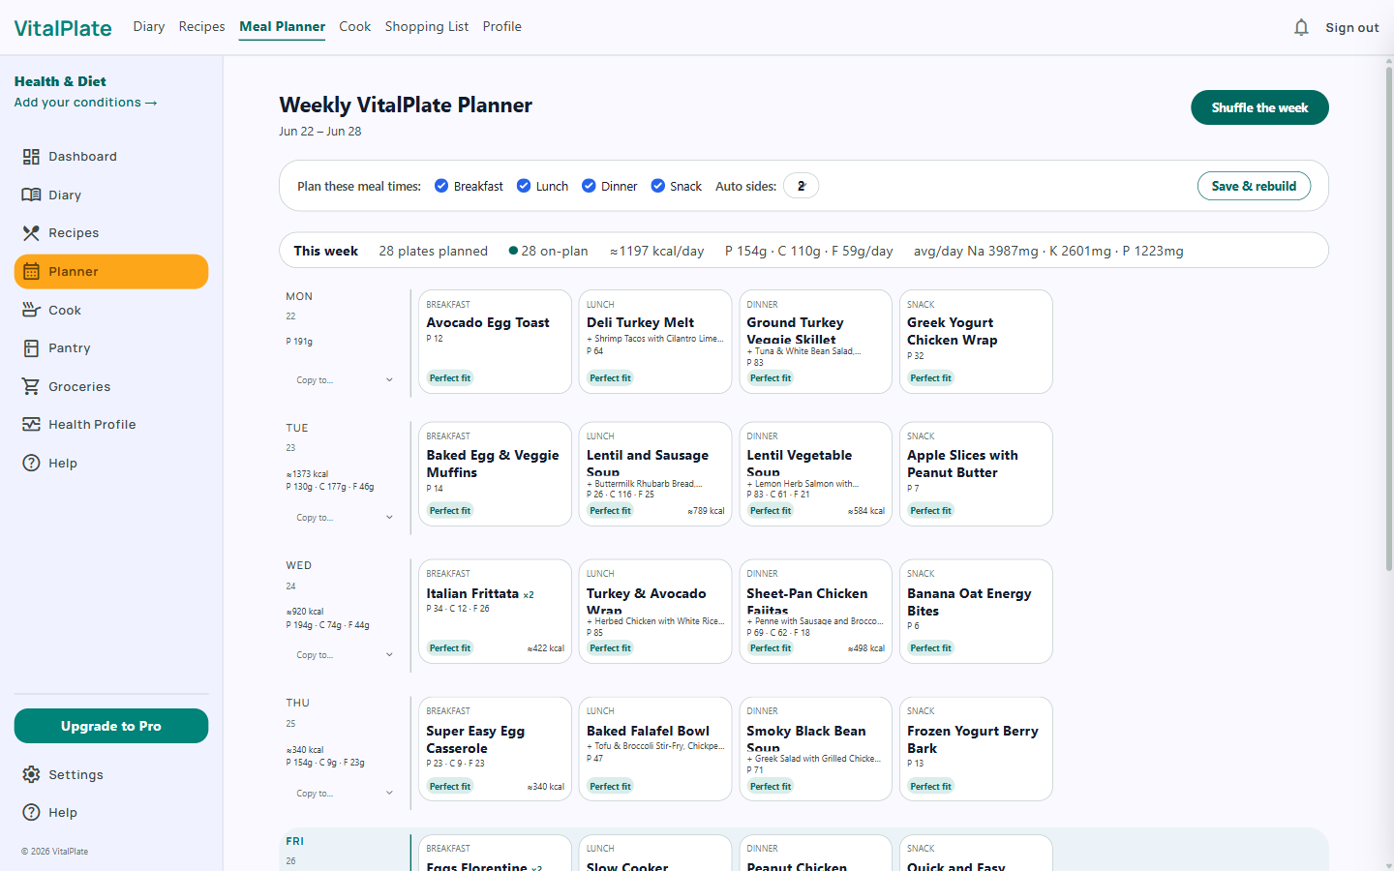Open Thursday's Copy to dropdown

point(344,794)
